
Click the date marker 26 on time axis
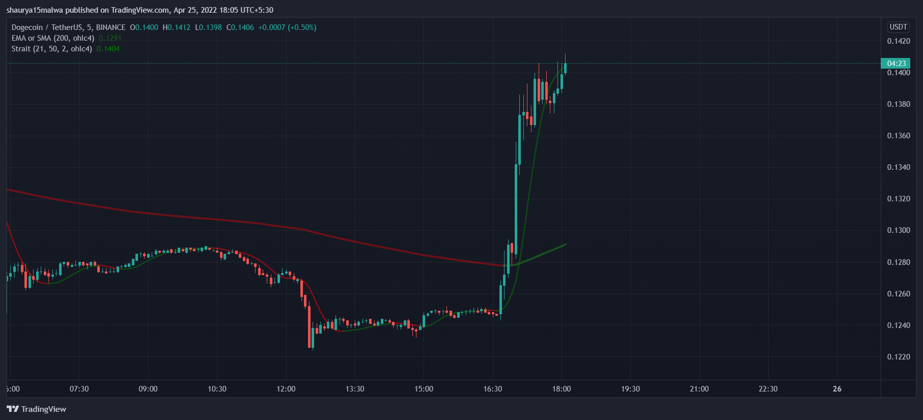click(x=837, y=389)
